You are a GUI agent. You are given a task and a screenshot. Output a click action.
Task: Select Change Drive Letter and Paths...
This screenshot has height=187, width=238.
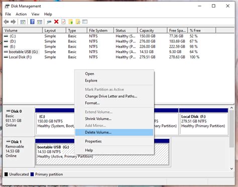[114, 96]
